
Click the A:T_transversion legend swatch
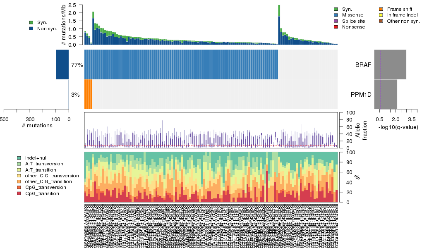tap(19, 164)
